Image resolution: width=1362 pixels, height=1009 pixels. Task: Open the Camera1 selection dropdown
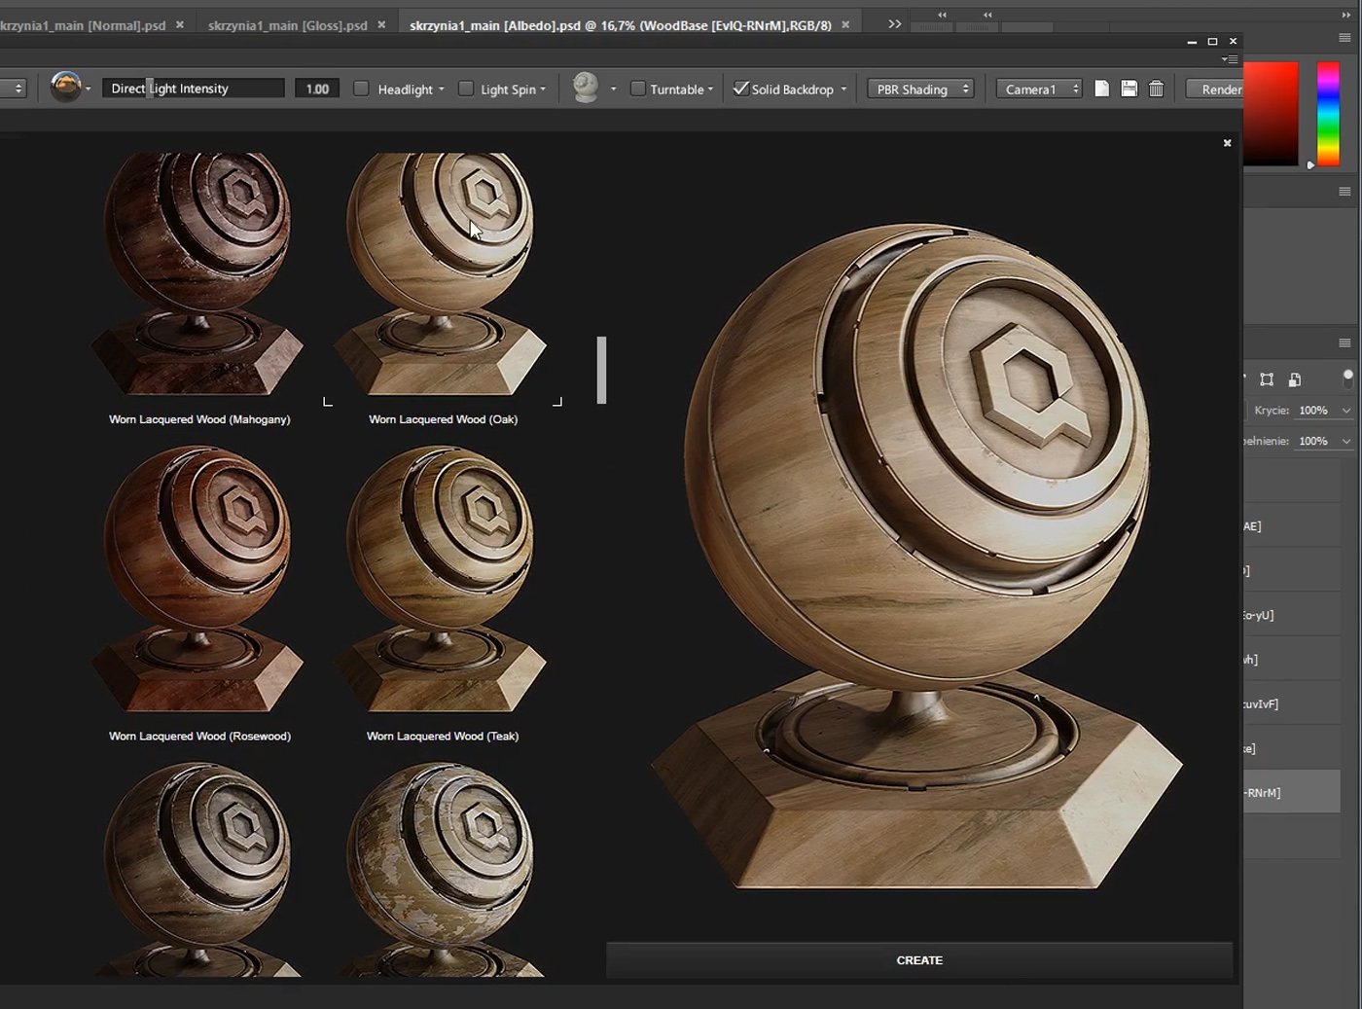pos(1038,89)
